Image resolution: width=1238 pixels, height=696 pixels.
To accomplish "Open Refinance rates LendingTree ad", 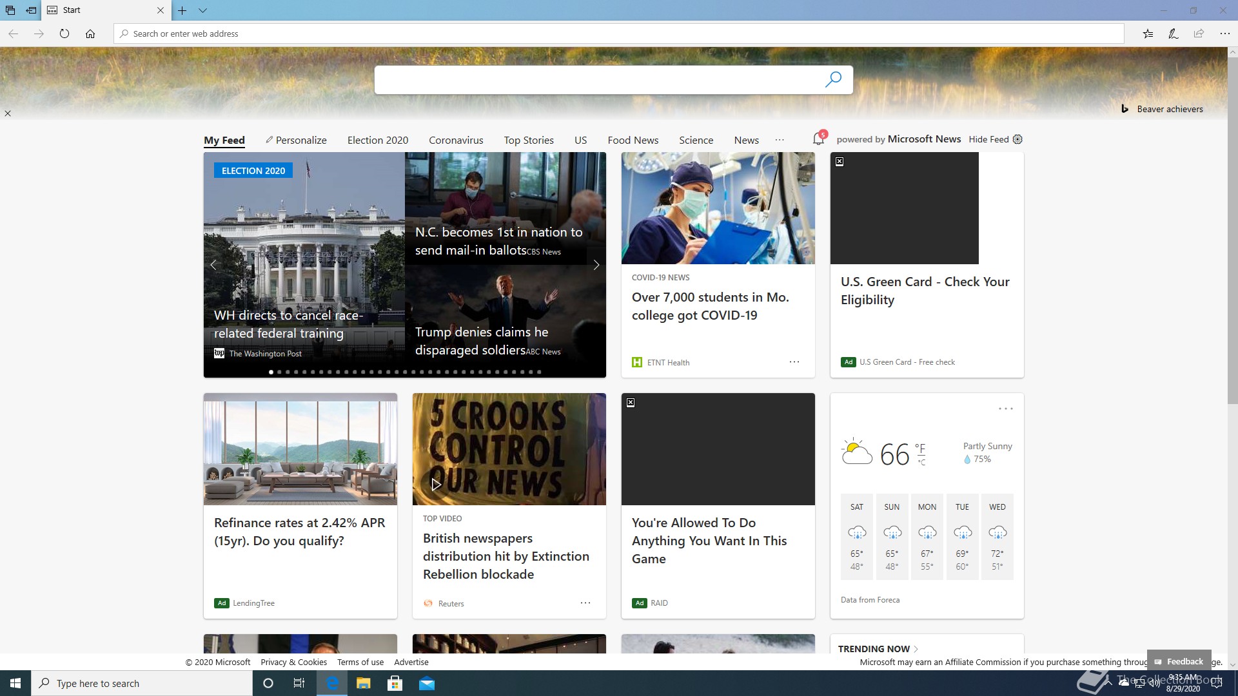I will [x=299, y=532].
